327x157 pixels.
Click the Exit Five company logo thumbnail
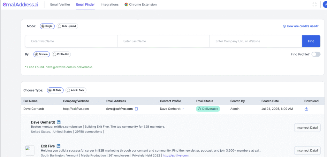coord(30,150)
